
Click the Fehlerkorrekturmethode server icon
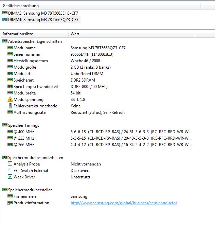pyautogui.click(x=10, y=106)
